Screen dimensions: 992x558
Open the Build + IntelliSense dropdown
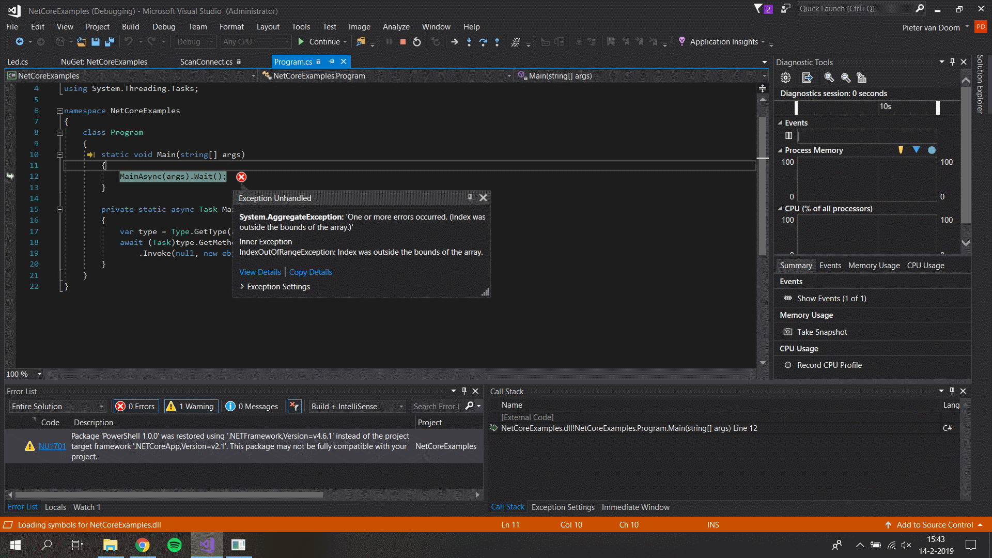pyautogui.click(x=357, y=407)
